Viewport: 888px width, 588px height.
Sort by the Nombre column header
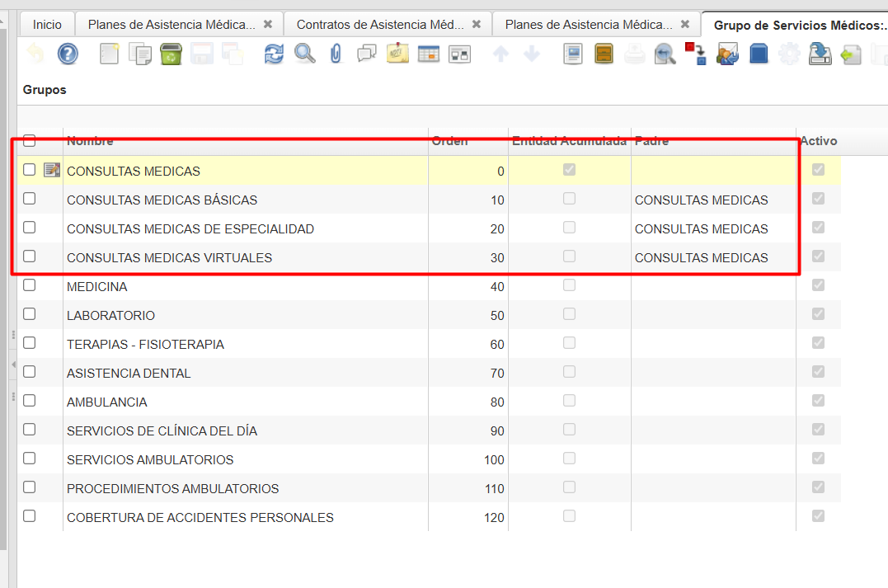pyautogui.click(x=90, y=141)
